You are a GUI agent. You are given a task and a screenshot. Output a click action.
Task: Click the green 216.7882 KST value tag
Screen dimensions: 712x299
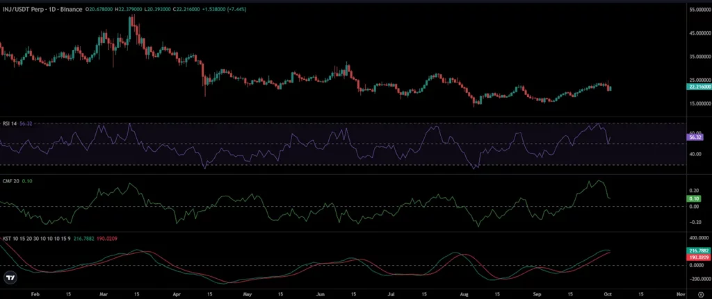pyautogui.click(x=699, y=250)
